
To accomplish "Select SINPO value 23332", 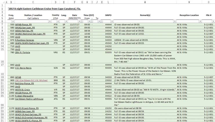I will tap(108, 80).
